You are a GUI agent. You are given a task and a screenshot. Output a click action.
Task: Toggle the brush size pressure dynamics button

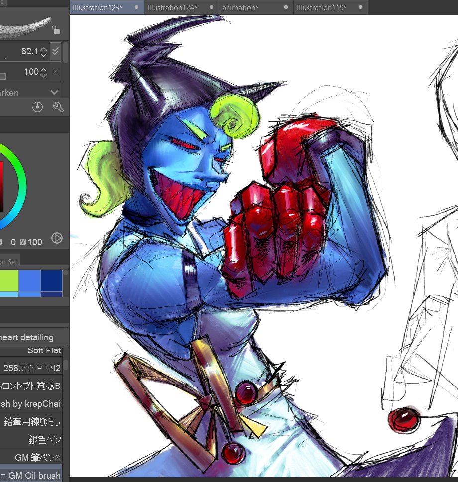pos(55,51)
